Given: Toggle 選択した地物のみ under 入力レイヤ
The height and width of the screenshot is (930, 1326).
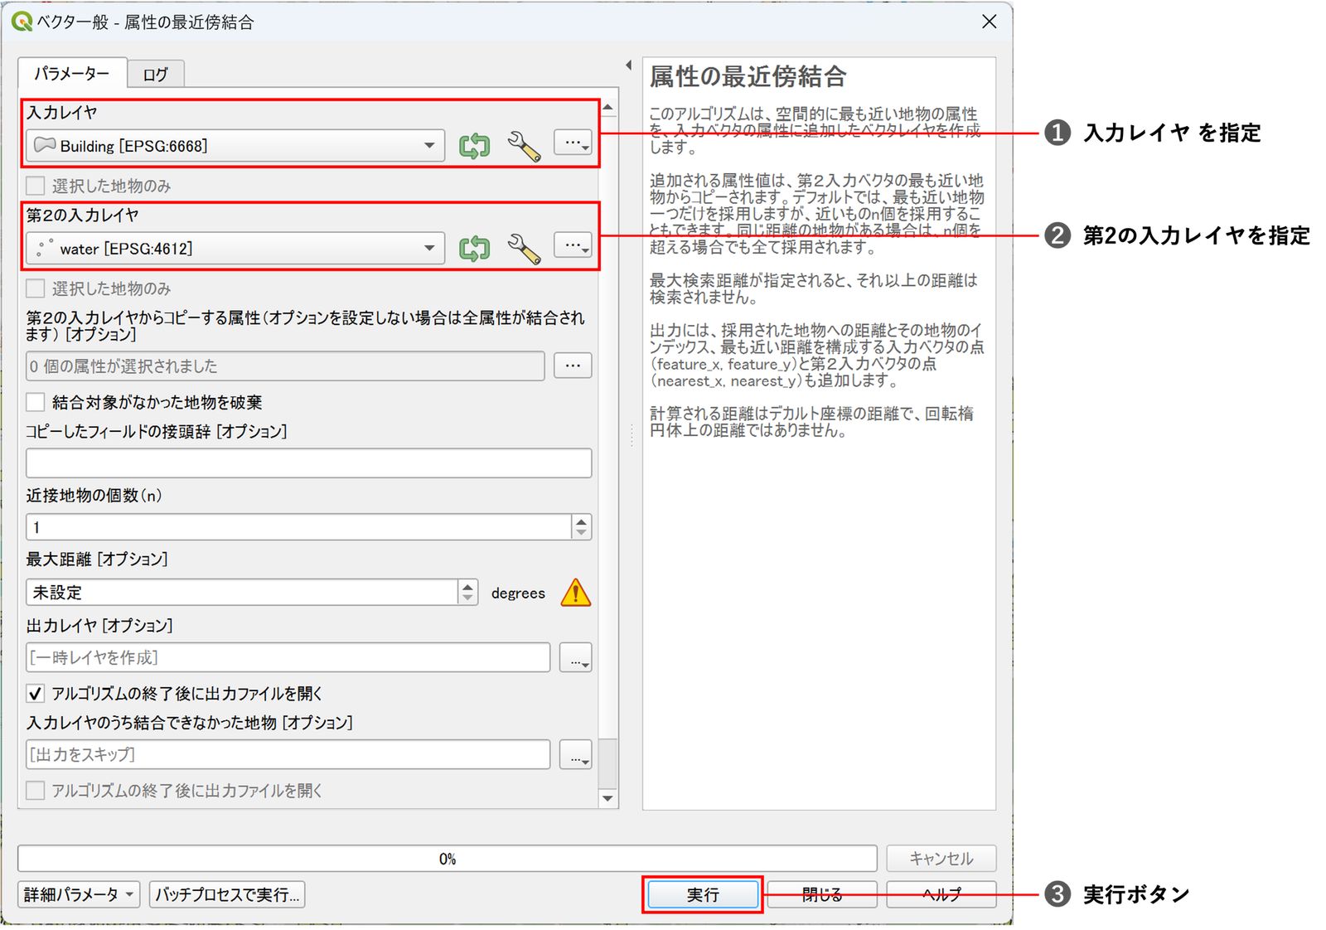Looking at the screenshot, I should [35, 186].
